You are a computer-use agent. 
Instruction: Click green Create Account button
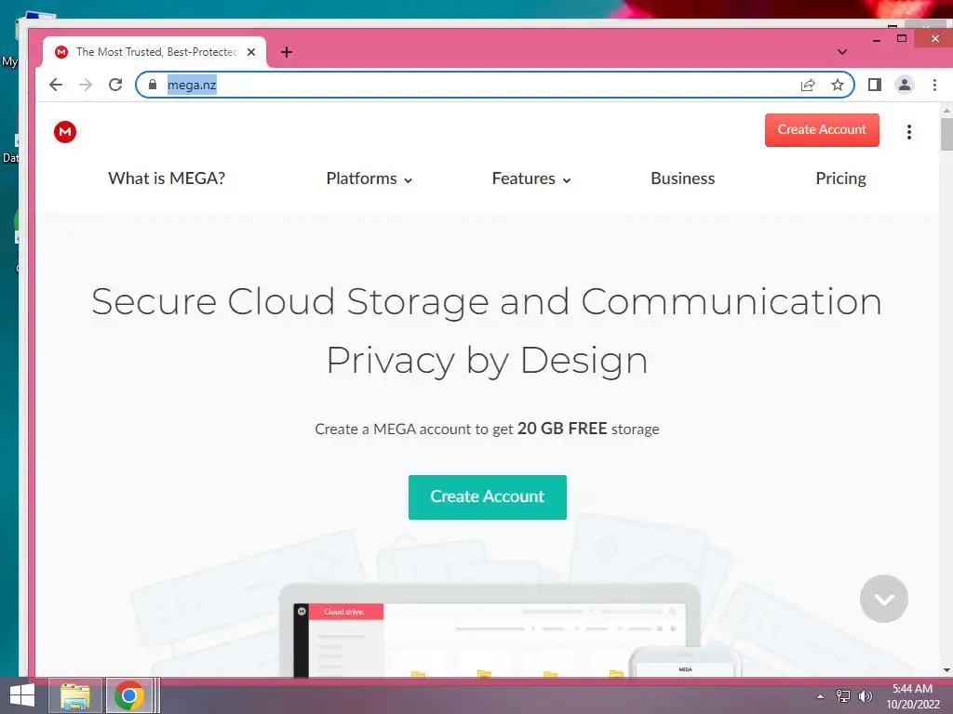click(488, 496)
